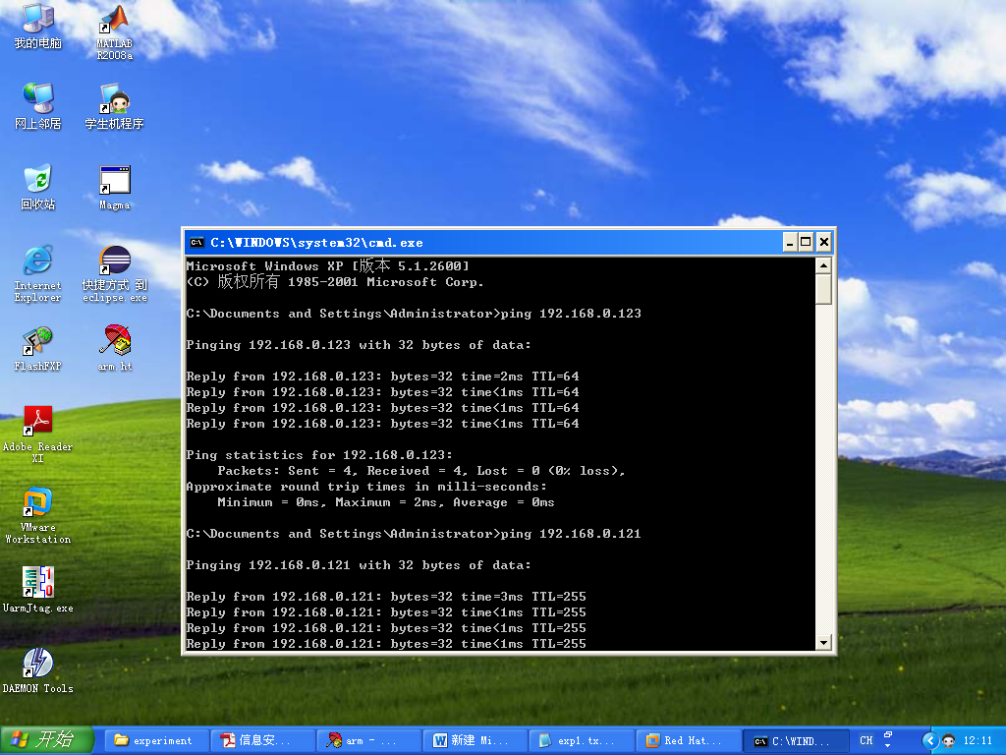The height and width of the screenshot is (755, 1006).
Task: Click the FlashFXP desktop icon
Action: [x=38, y=349]
